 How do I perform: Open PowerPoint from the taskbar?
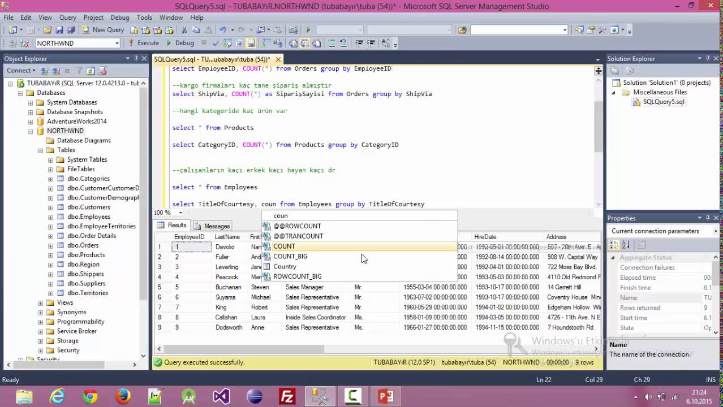(386, 396)
